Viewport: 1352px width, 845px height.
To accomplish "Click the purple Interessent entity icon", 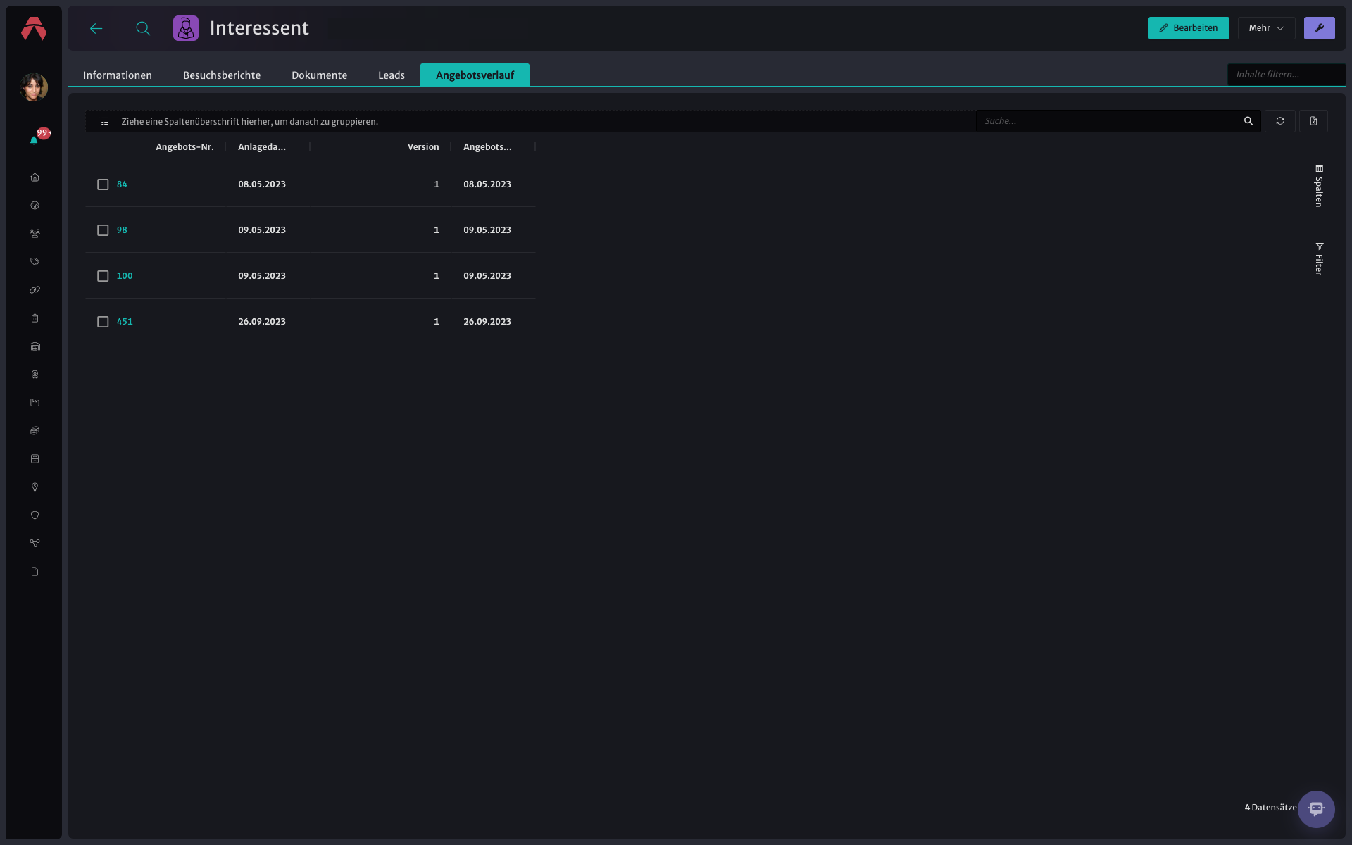I will pos(186,28).
